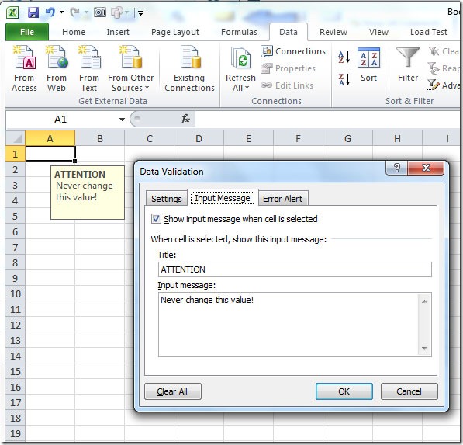Click the Select All corner of the grid
This screenshot has width=463, height=445.
click(16, 138)
